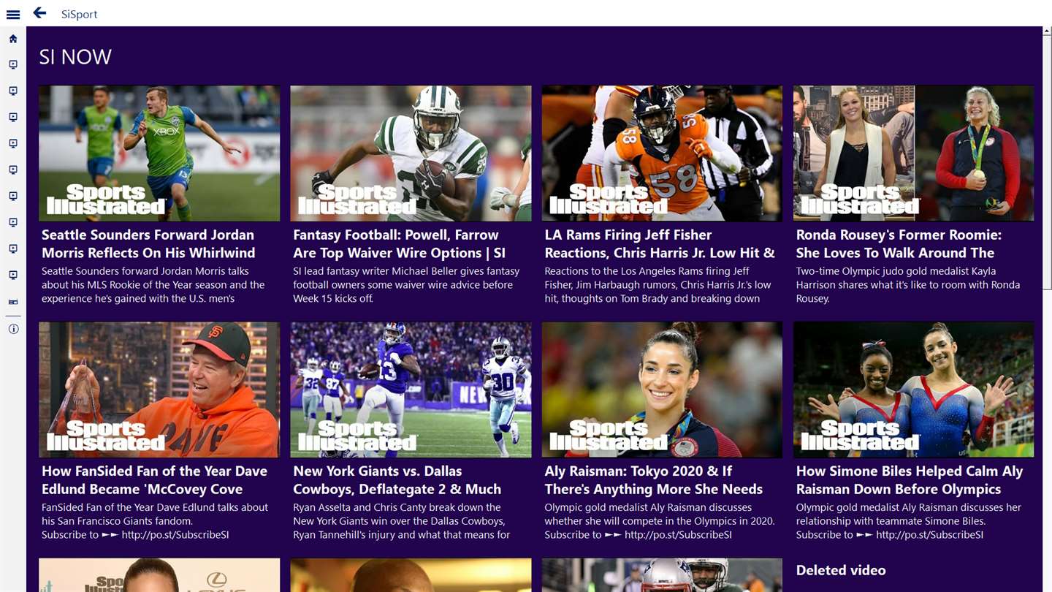The image size is (1052, 592).
Task: Select the 'Deleted video' entry
Action: (x=841, y=570)
